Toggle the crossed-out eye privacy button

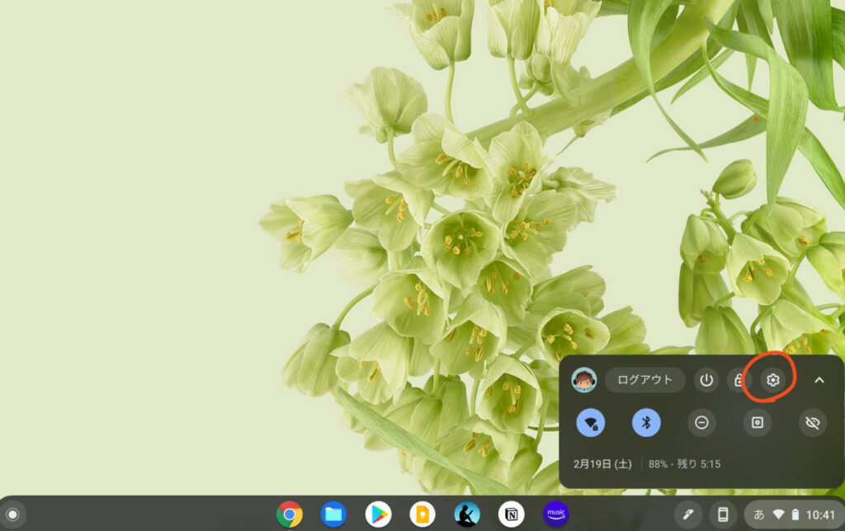pos(813,423)
